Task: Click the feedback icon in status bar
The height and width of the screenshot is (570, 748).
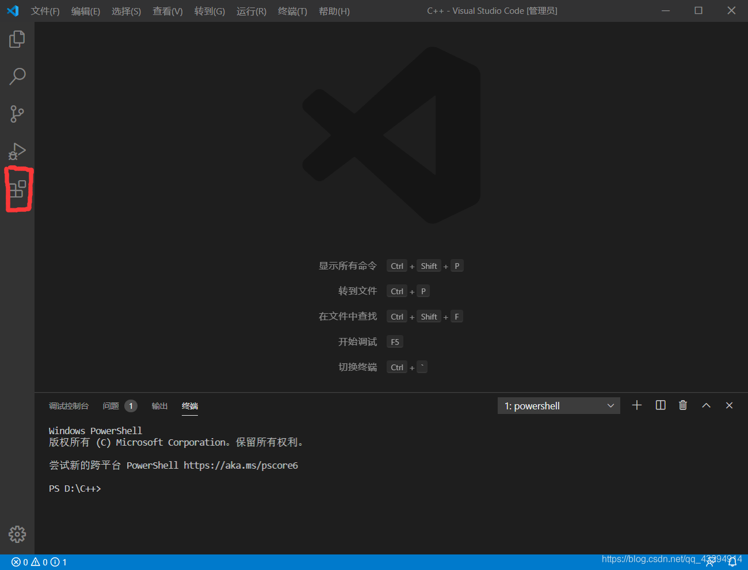Action: [x=711, y=562]
